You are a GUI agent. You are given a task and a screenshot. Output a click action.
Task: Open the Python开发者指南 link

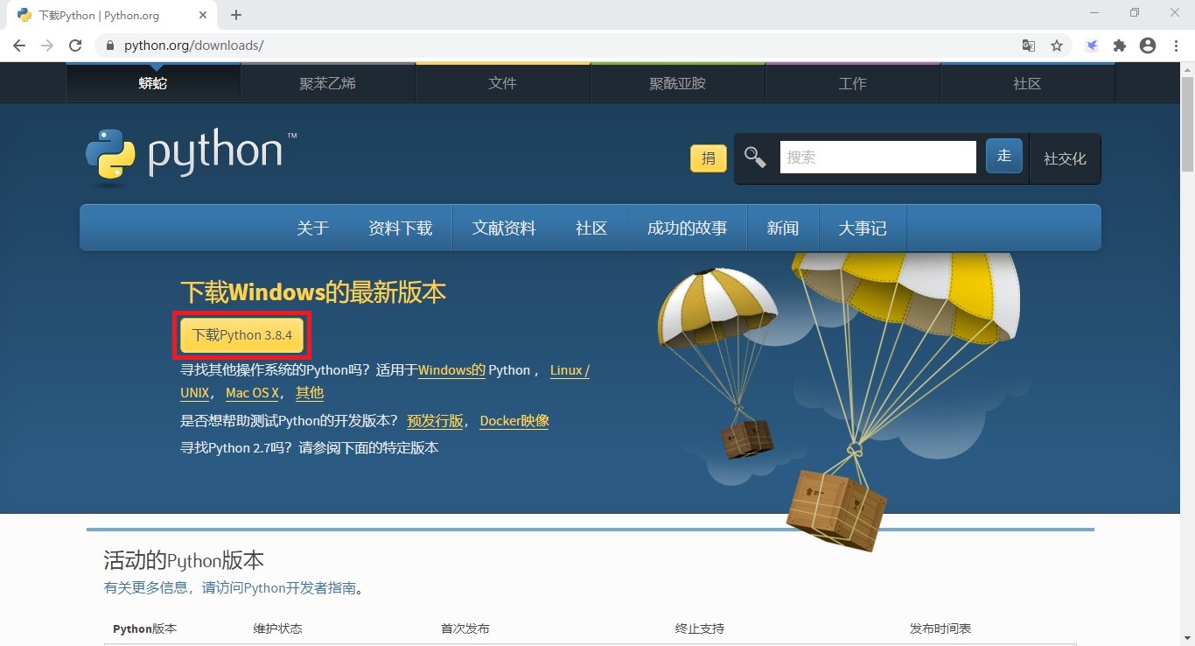pos(300,588)
